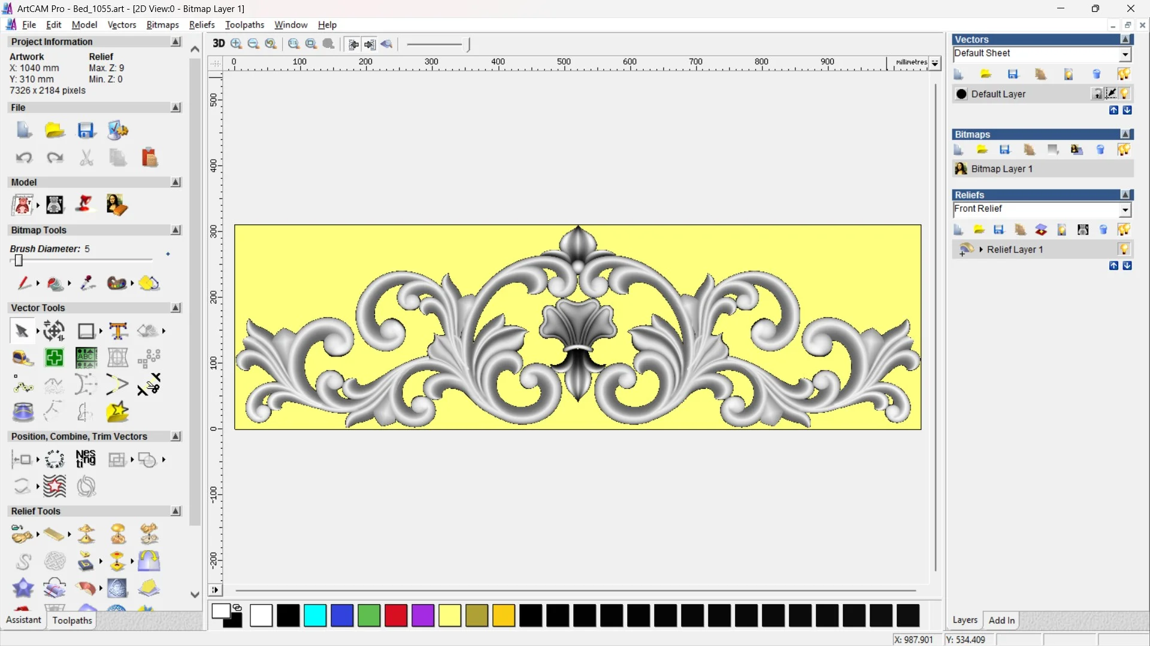Toggle Relief Layer 1 visibility bulb

[x=1124, y=249]
